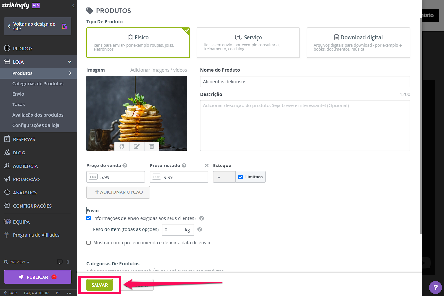Viewport: 444px width, 296px height.
Task: Select Download digital product type
Action: [x=358, y=43]
